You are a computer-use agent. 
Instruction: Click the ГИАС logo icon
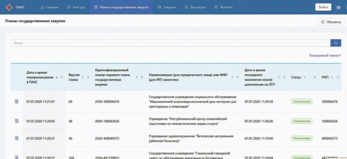(x=9, y=7)
